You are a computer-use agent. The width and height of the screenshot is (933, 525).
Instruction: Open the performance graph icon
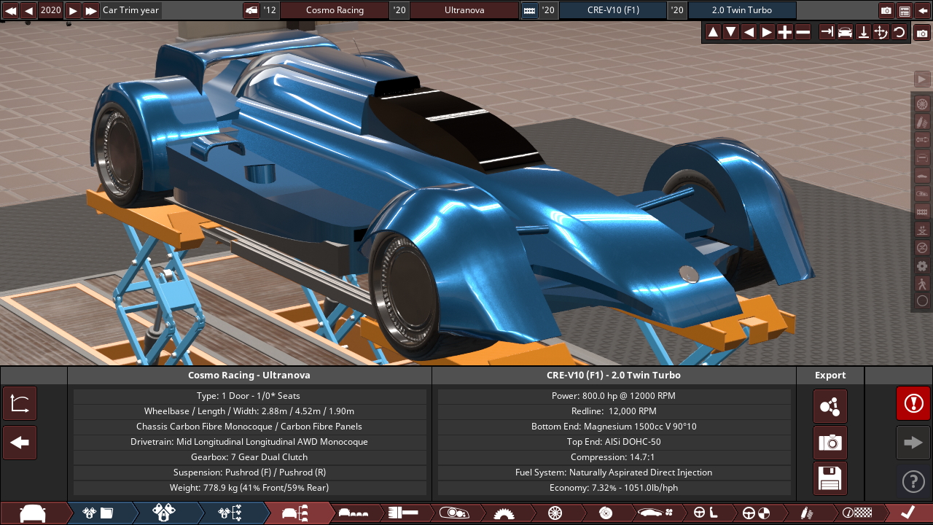point(20,404)
